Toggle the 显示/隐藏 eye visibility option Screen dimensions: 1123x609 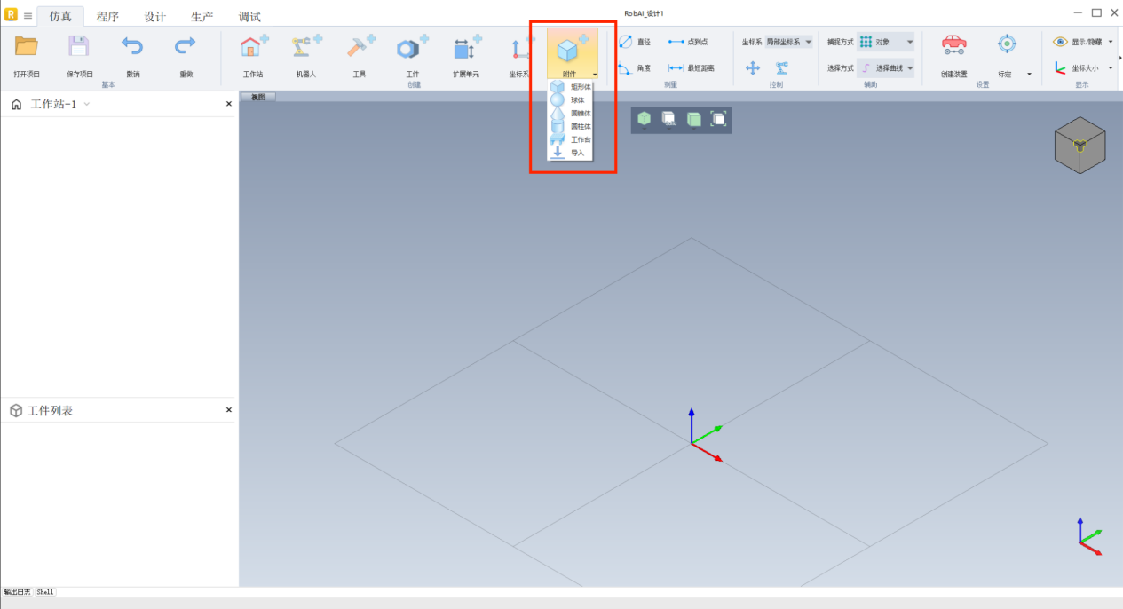[x=1081, y=42]
